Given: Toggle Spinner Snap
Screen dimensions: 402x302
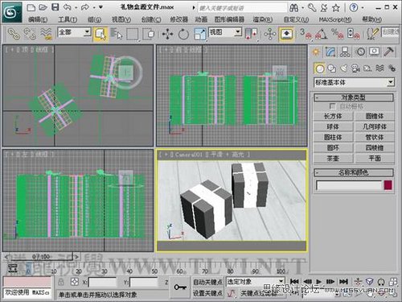Looking at the screenshot, I should click(353, 34).
